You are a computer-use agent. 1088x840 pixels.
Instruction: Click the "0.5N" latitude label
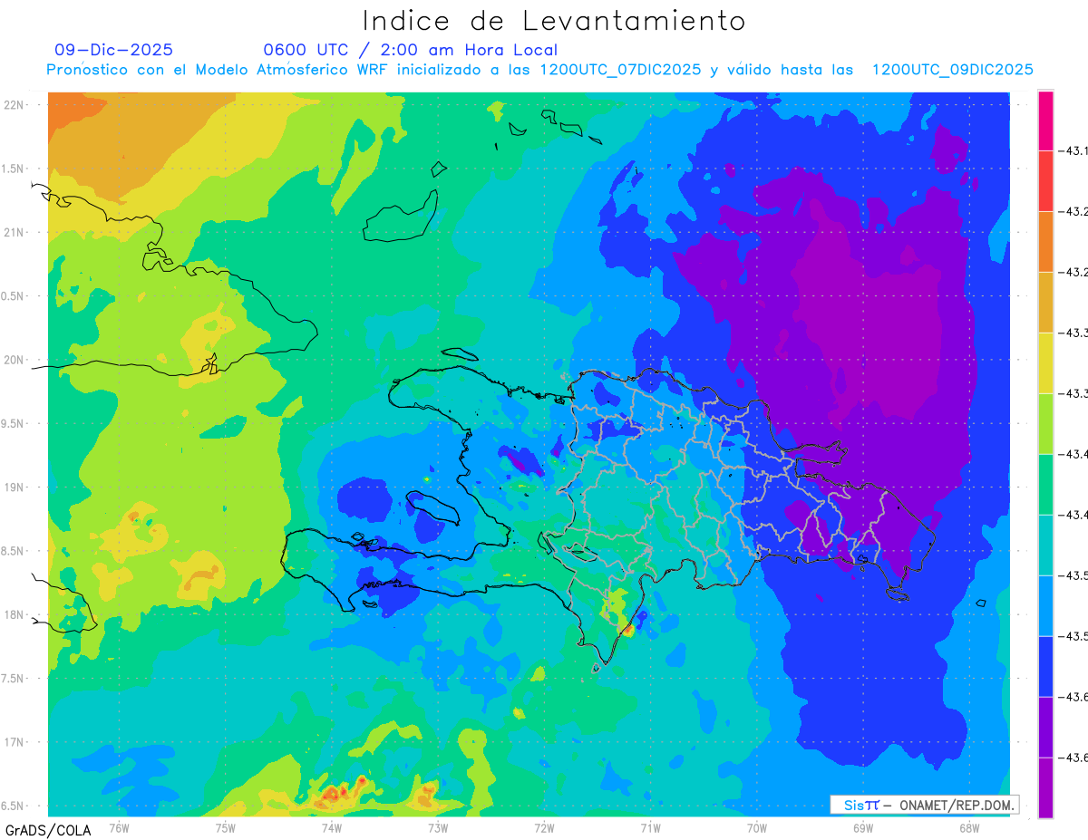pyautogui.click(x=14, y=296)
